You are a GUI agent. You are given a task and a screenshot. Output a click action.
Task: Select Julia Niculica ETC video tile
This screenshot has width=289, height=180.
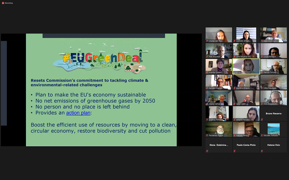[246, 50]
